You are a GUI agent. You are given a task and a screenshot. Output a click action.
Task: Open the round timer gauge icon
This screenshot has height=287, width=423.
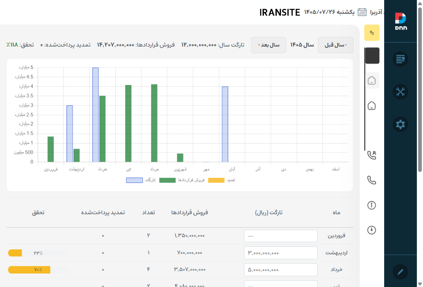(372, 230)
